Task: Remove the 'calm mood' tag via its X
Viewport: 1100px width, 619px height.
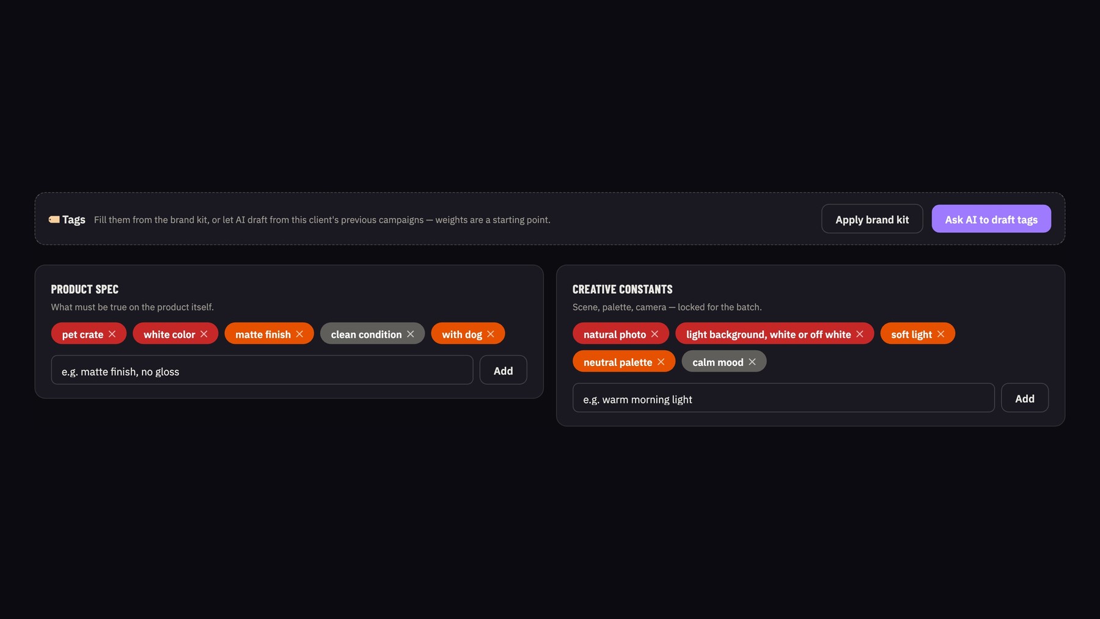Action: (x=752, y=362)
